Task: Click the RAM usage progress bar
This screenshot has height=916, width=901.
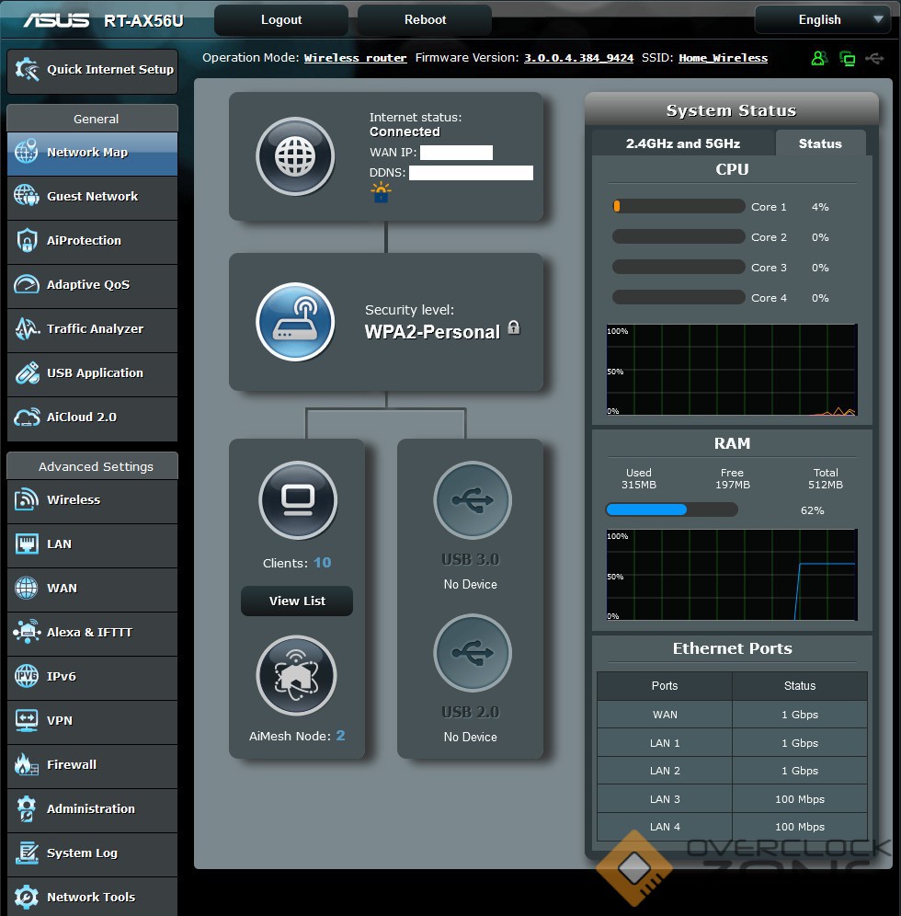Action: 671,510
